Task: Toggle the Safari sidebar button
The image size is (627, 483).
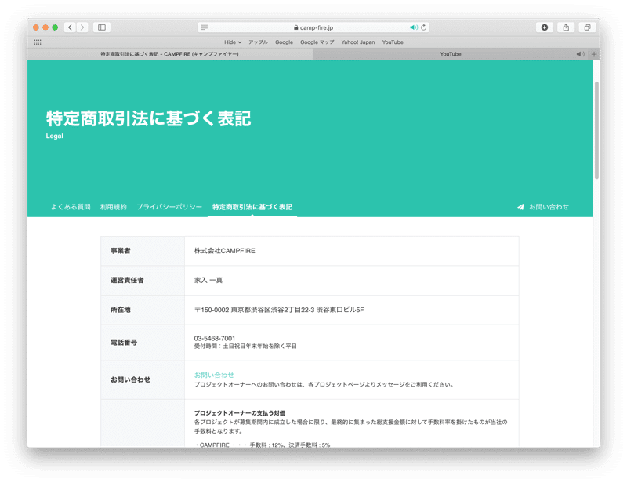Action: point(102,27)
